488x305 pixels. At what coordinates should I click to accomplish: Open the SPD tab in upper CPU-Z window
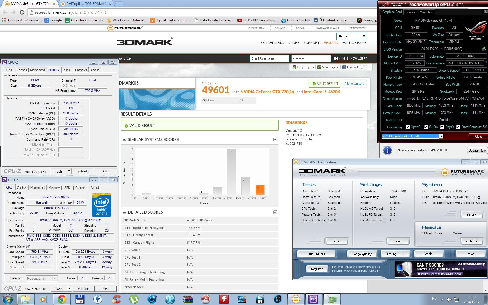(67, 70)
